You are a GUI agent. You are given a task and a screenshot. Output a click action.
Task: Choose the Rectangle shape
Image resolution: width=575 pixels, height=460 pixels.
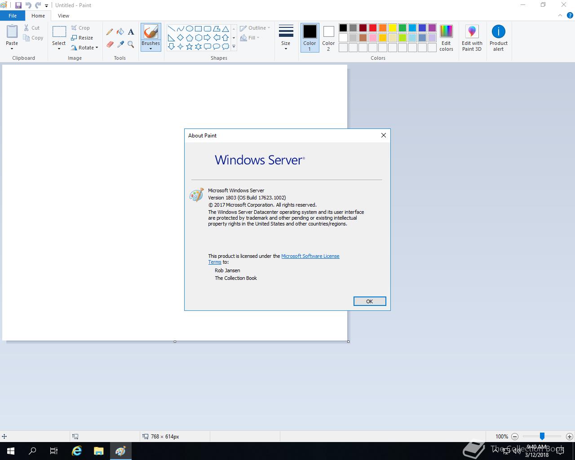[198, 28]
